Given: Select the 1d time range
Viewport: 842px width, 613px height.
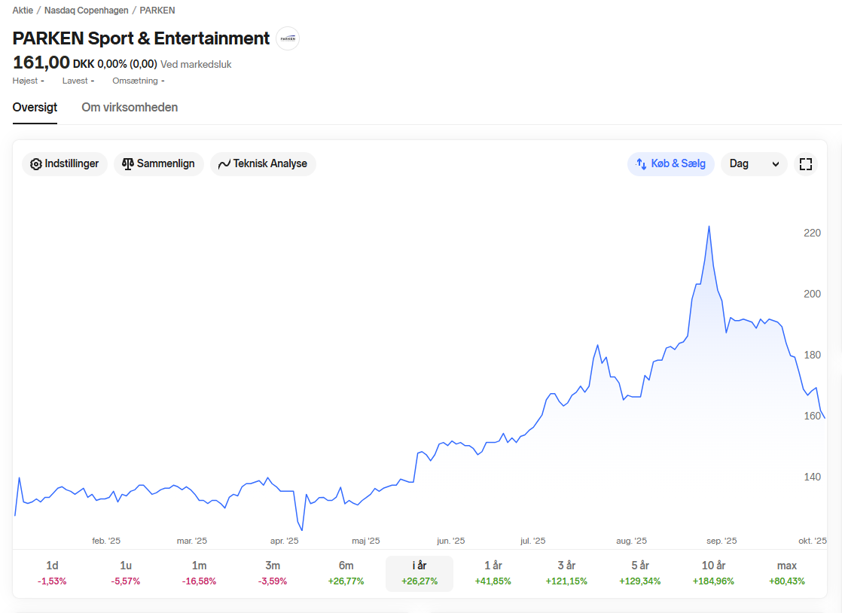Looking at the screenshot, I should (52, 573).
